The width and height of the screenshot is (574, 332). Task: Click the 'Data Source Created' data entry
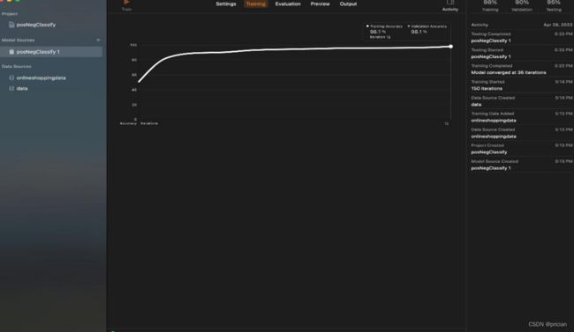[521, 101]
